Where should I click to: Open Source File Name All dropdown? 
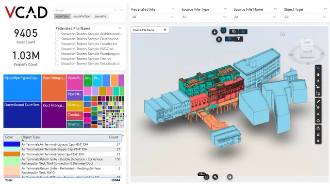coord(255,17)
